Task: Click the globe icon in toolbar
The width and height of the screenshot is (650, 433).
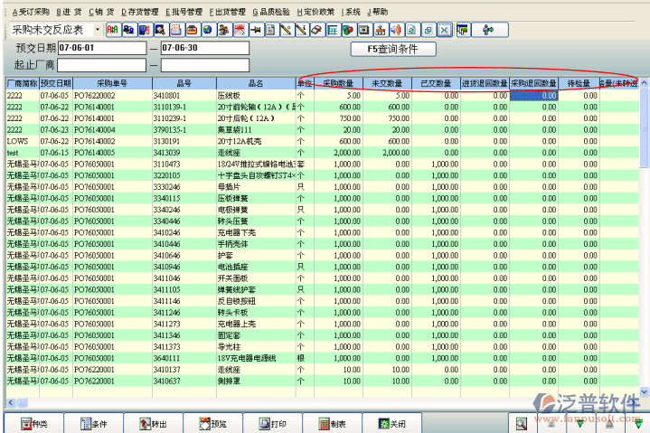Action: click(x=207, y=30)
